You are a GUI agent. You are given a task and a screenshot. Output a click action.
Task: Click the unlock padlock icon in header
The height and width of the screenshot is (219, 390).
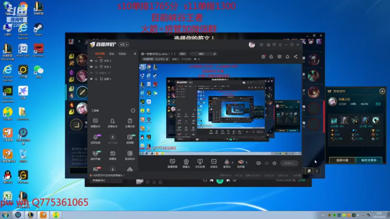pos(271,56)
